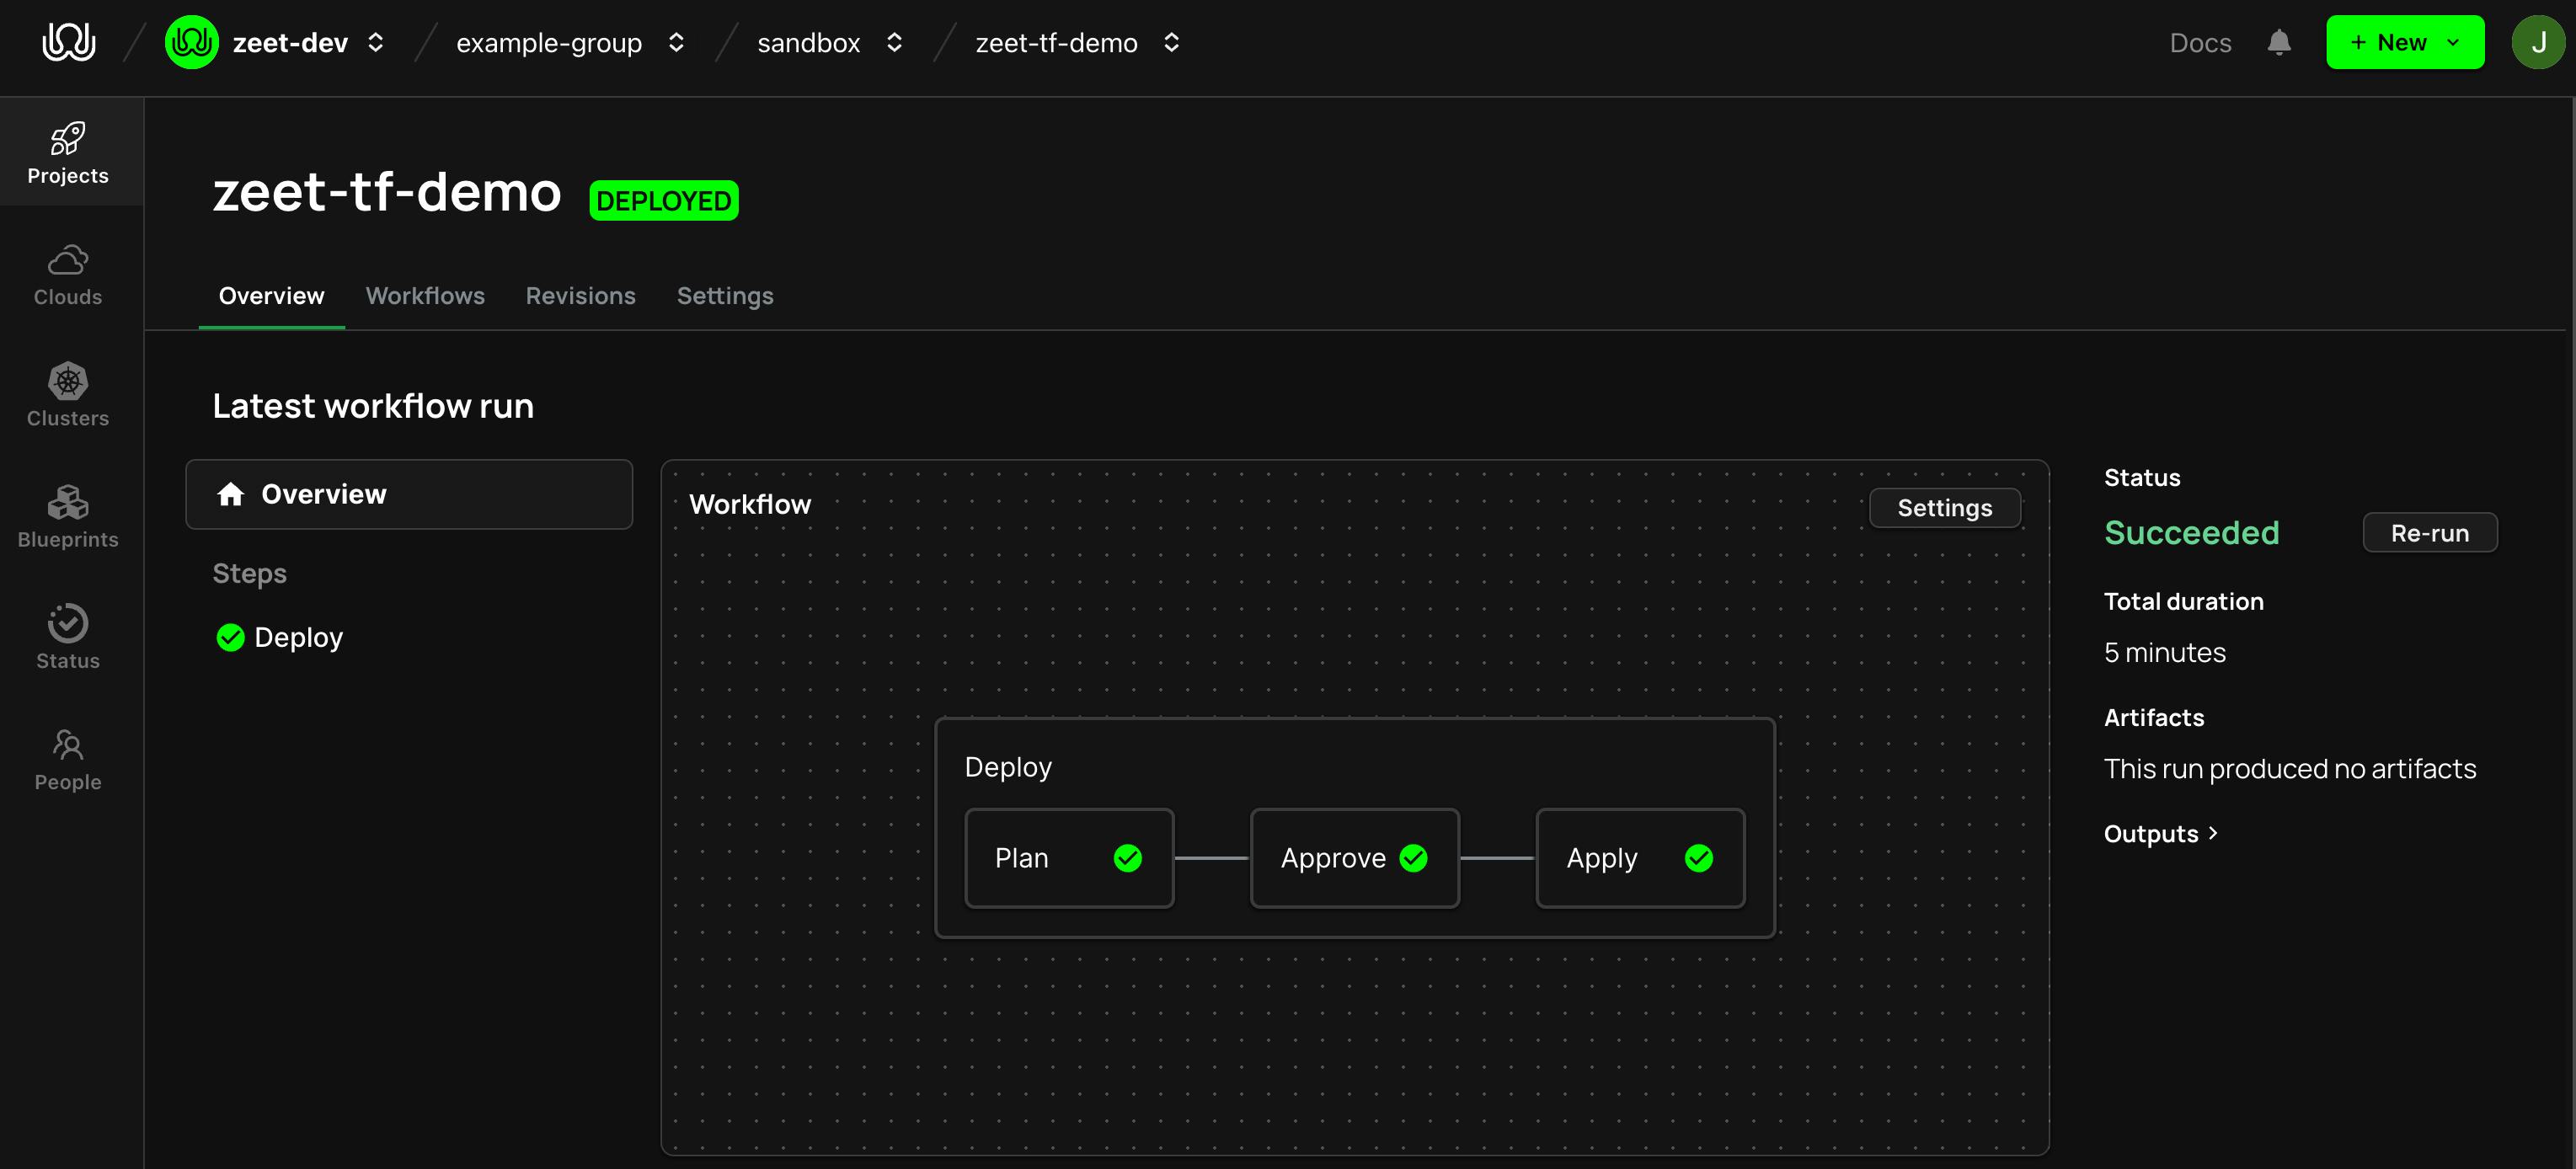The width and height of the screenshot is (2576, 1169).
Task: Switch to the Workflows tab
Action: [x=425, y=296]
